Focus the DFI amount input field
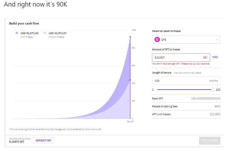This screenshot has height=151, width=241. click(x=181, y=58)
